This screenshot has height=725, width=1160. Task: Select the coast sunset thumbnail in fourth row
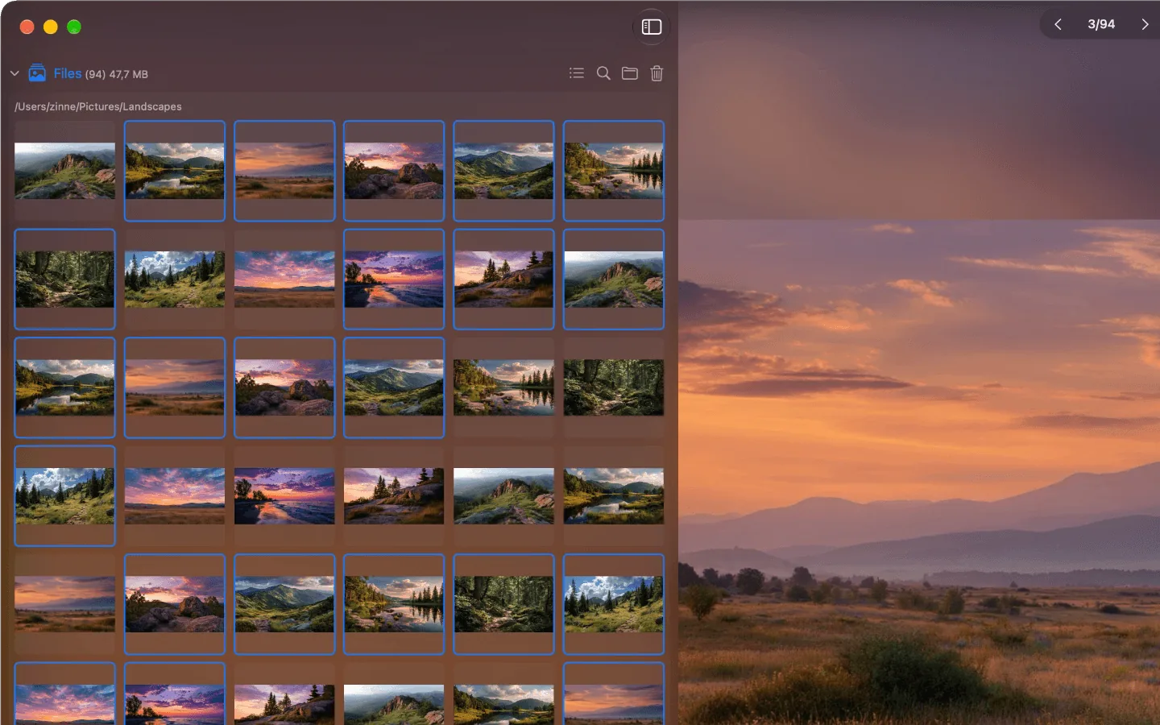(284, 496)
